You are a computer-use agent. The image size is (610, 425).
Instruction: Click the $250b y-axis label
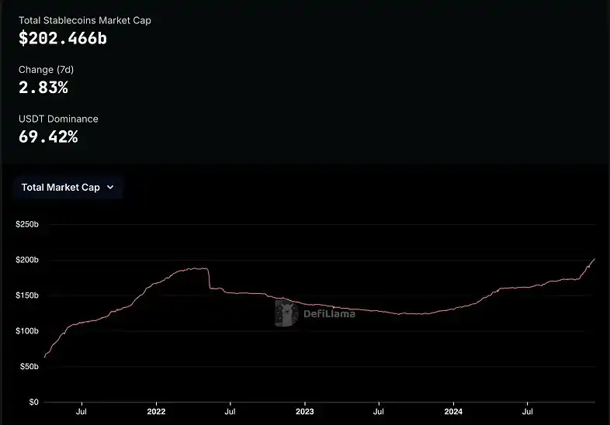click(27, 224)
